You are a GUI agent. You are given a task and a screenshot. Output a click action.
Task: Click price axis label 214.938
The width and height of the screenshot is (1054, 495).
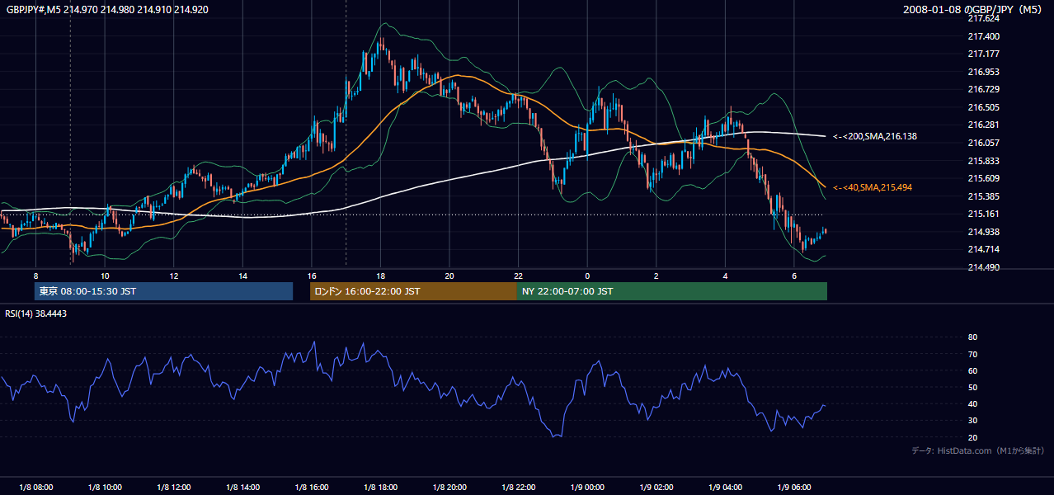pyautogui.click(x=983, y=232)
